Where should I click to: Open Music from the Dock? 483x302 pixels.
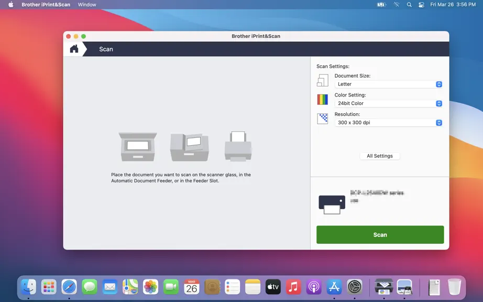293,287
